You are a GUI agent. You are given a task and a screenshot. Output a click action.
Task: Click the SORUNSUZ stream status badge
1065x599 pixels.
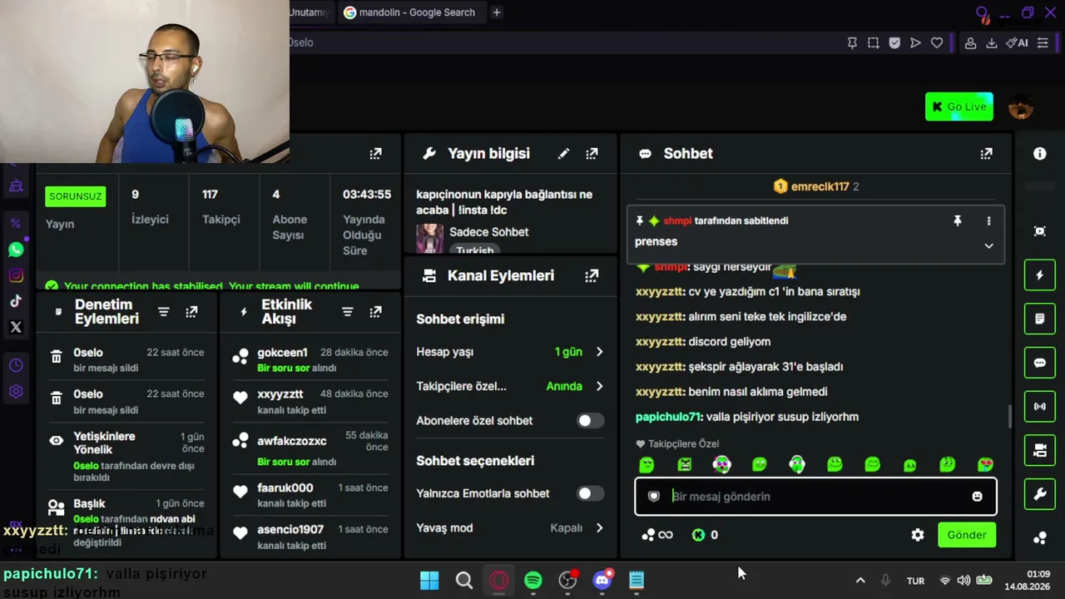pyautogui.click(x=76, y=197)
